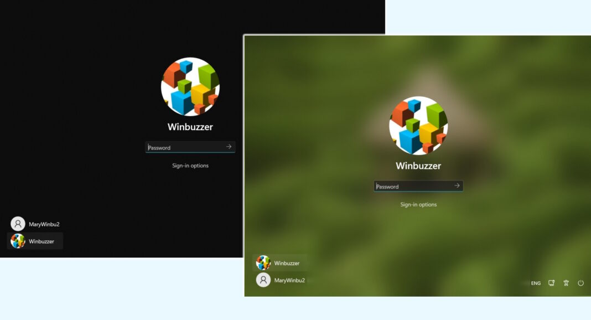This screenshot has width=591, height=320.
Task: Click the network connection icon
Action: pyautogui.click(x=551, y=283)
